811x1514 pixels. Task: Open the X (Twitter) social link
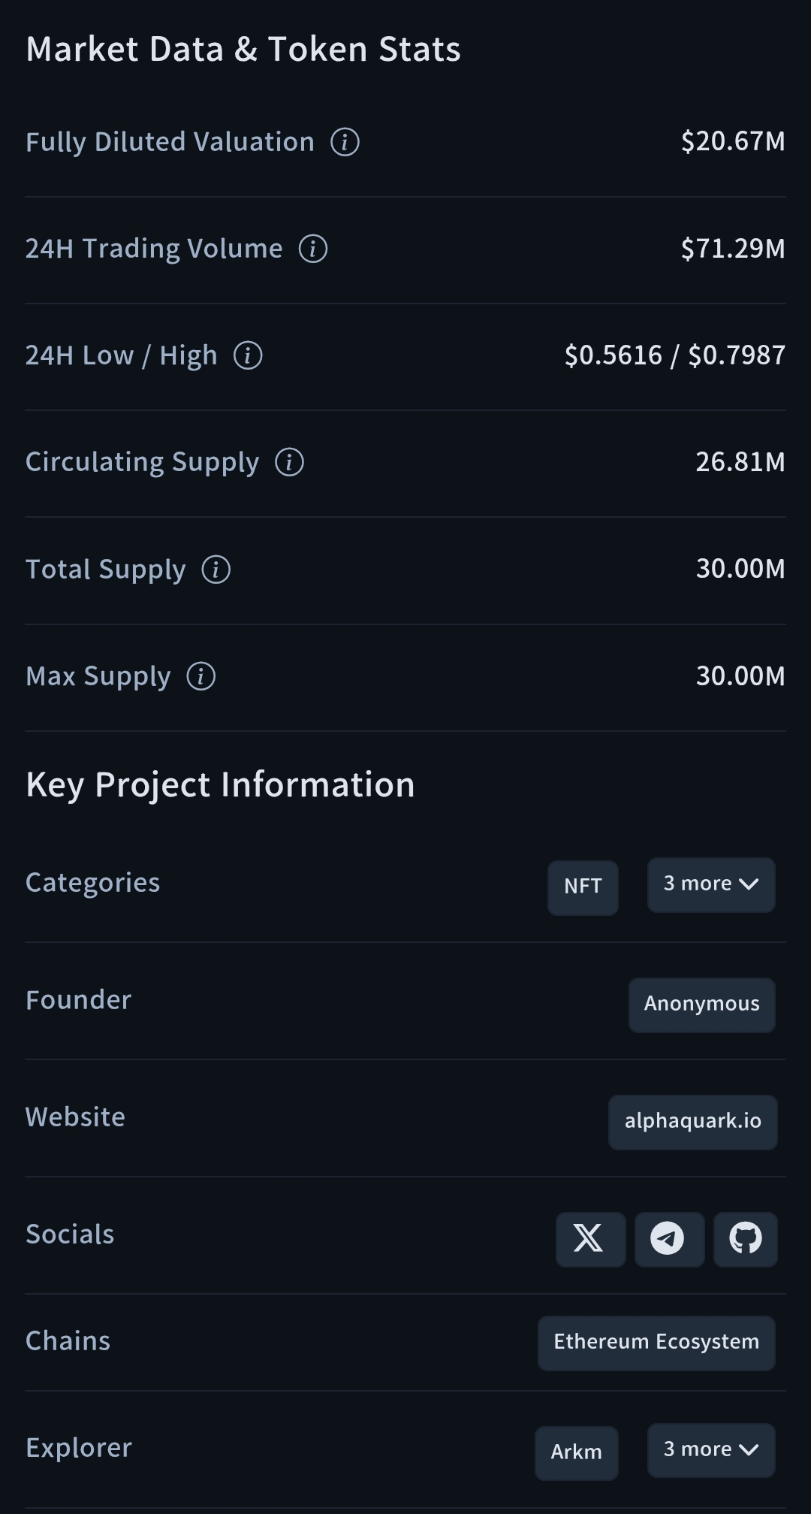click(590, 1239)
